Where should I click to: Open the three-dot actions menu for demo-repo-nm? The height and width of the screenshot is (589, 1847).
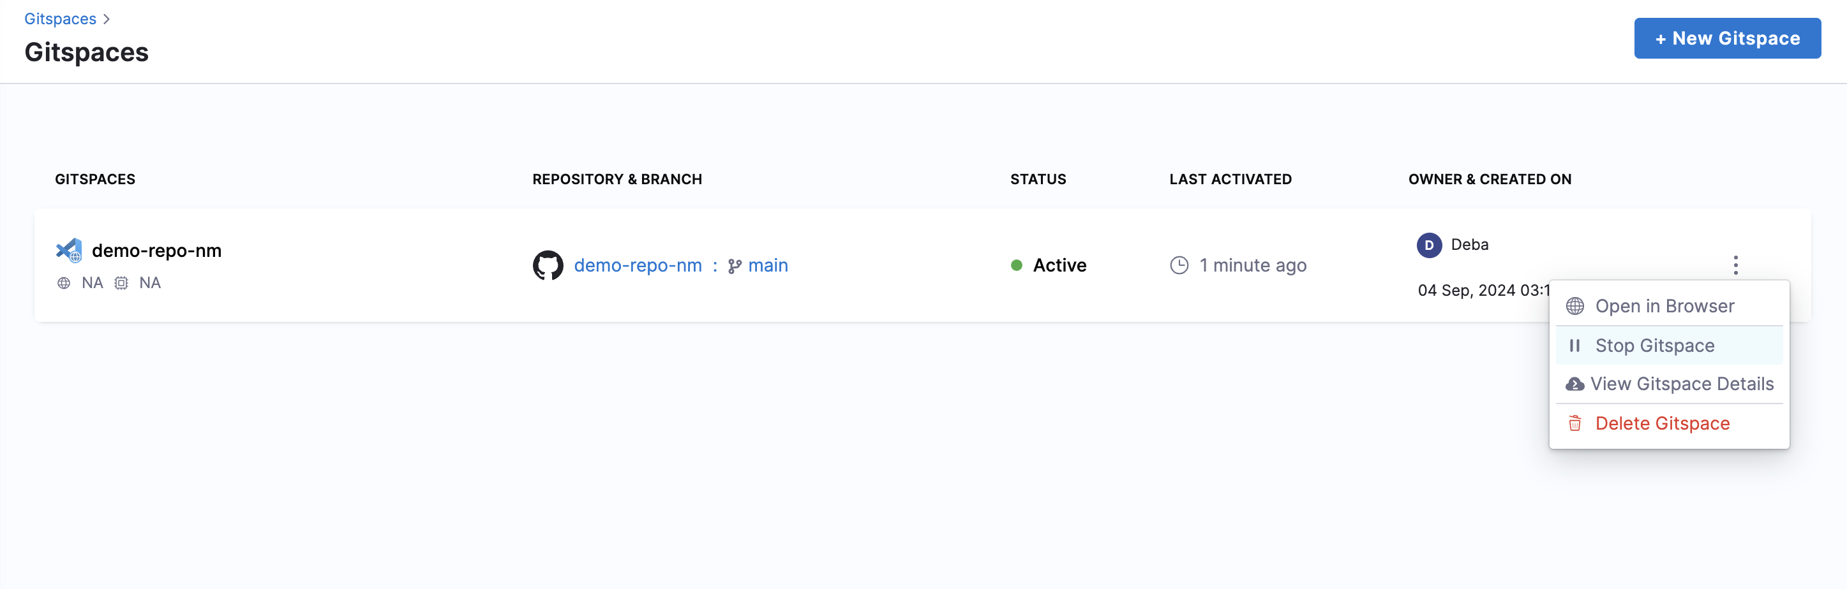1735,265
